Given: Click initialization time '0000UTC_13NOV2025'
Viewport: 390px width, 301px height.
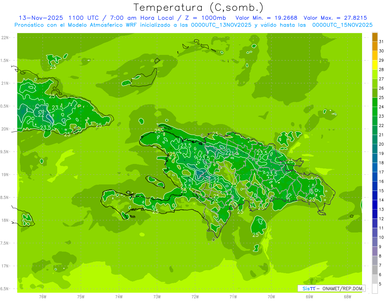Looking at the screenshot, I should pyautogui.click(x=220, y=25).
